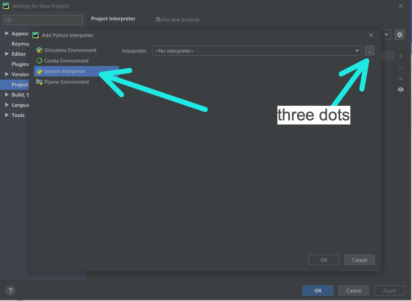Expand the Tools settings tree node

[x=7, y=115]
